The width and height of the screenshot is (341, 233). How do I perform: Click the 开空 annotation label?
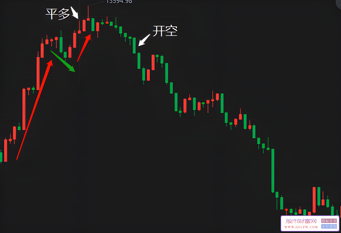pyautogui.click(x=165, y=31)
